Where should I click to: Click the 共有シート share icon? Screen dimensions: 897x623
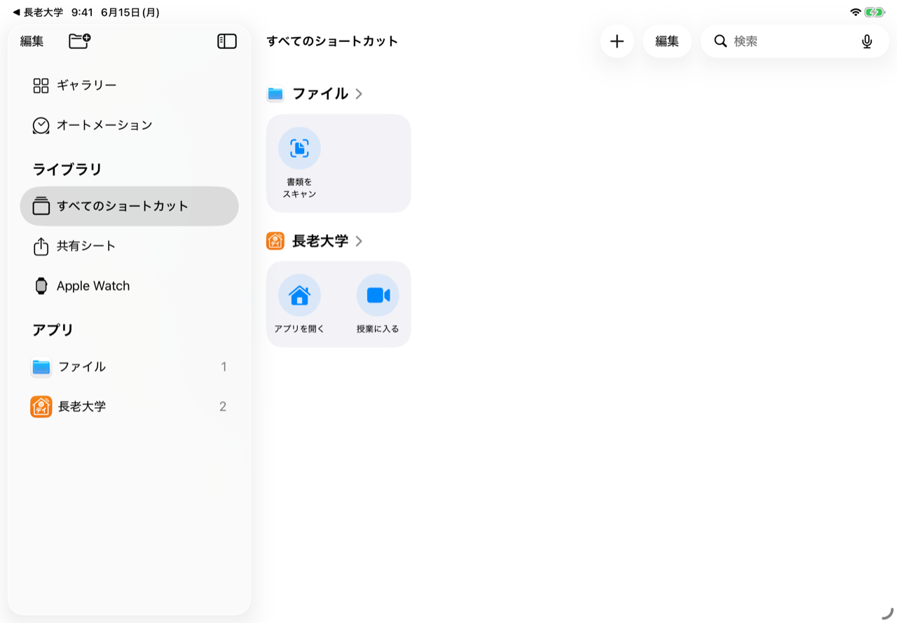[41, 246]
